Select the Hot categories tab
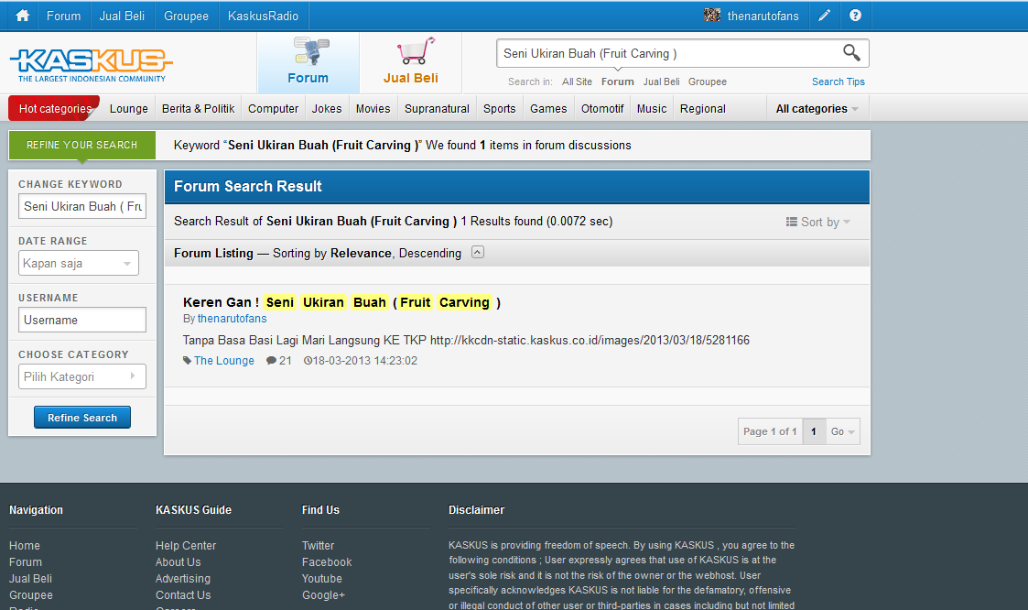 55,109
